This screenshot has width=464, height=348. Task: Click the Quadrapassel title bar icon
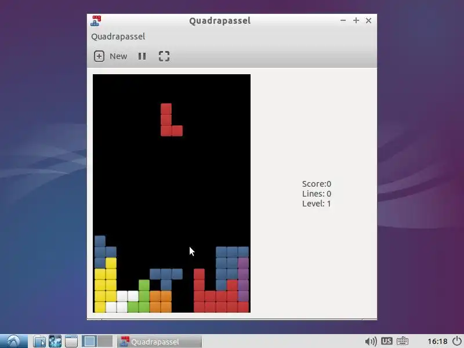pos(96,21)
